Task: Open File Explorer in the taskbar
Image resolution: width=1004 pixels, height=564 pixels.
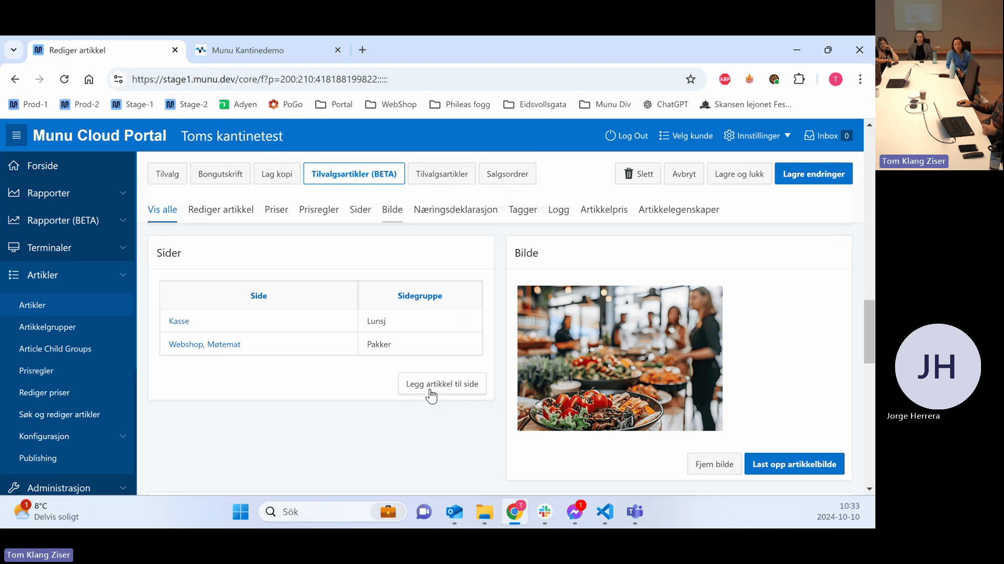Action: click(485, 512)
